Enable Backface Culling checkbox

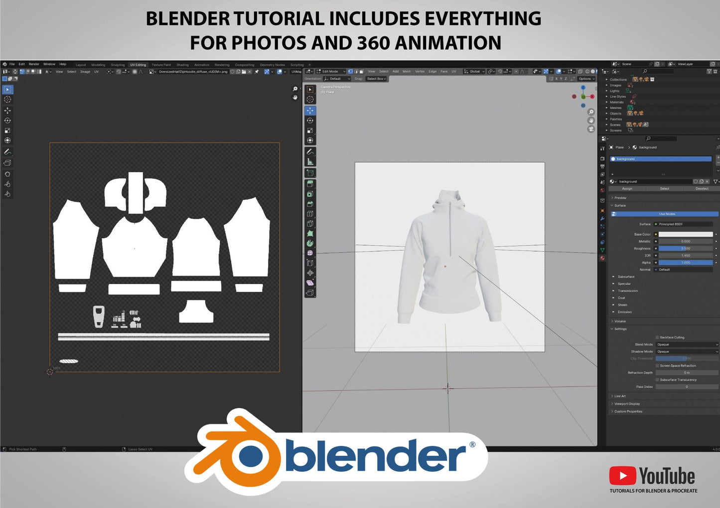pyautogui.click(x=657, y=337)
